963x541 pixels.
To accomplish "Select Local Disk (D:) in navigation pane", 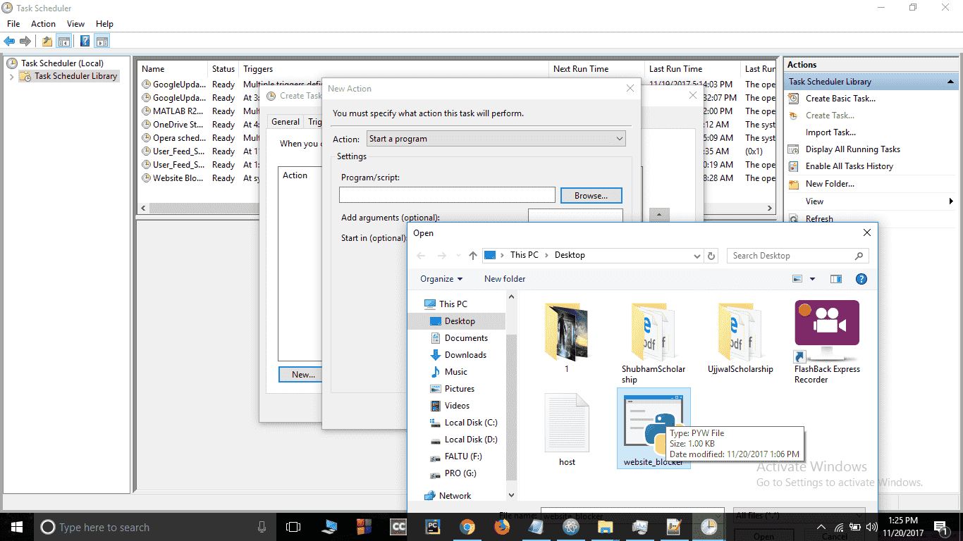I will coord(470,440).
